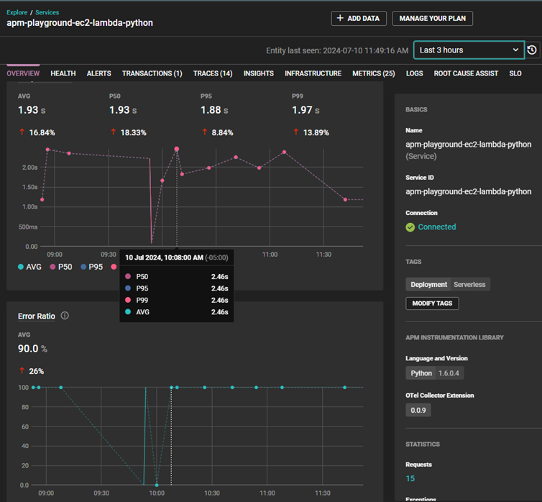Click the MODIFY TAGS button
The width and height of the screenshot is (542, 502).
(x=432, y=304)
